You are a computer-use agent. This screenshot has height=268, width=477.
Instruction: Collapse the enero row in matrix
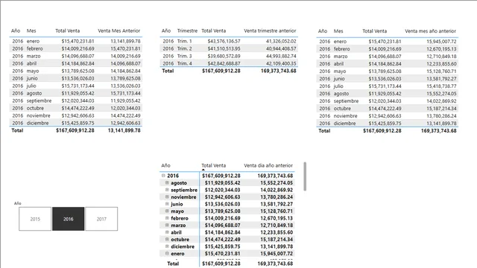coord(167,253)
